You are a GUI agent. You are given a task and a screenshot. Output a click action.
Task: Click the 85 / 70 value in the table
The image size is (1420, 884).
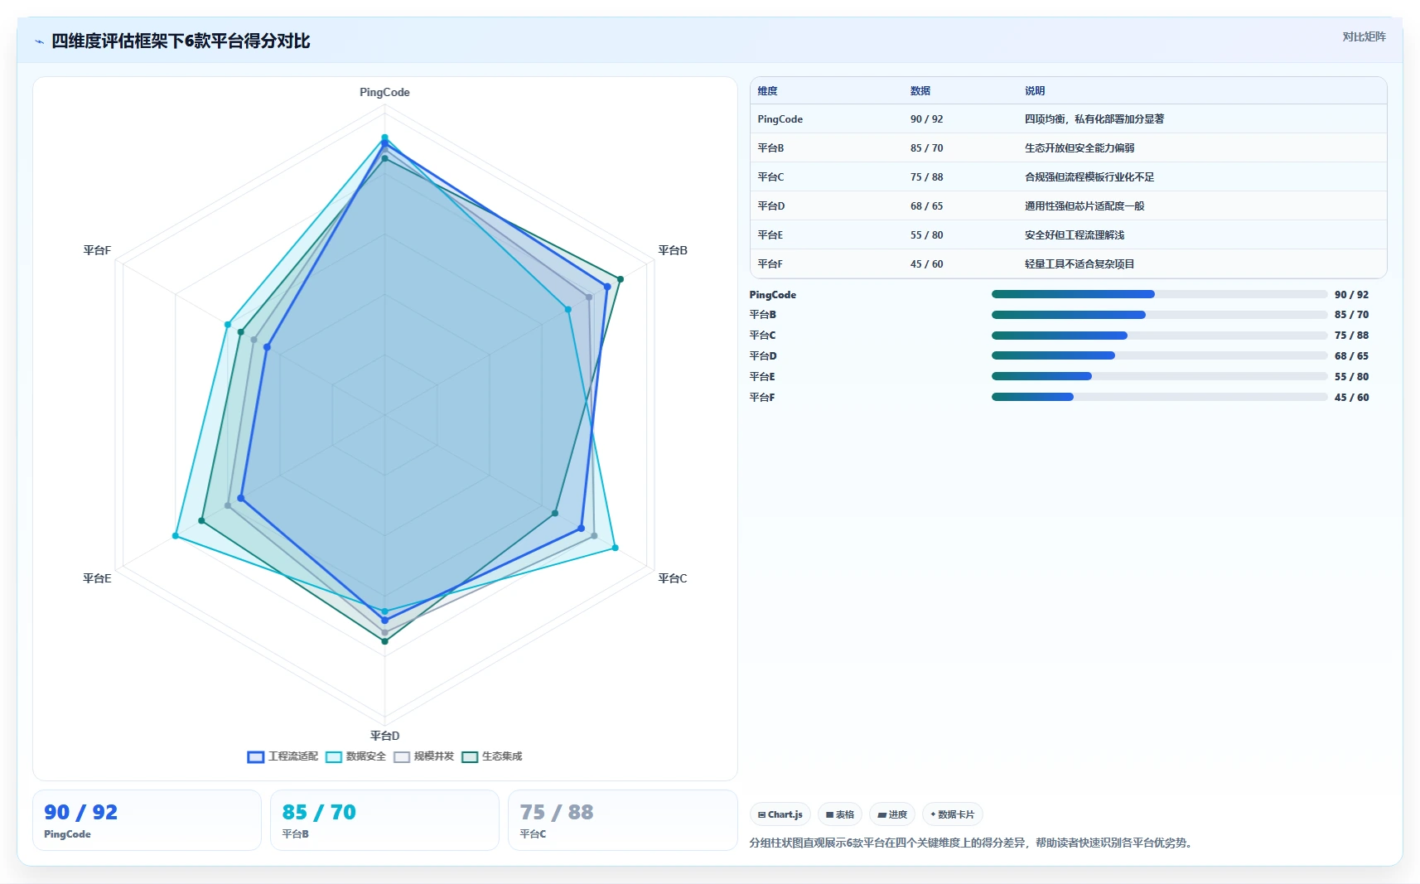click(926, 148)
